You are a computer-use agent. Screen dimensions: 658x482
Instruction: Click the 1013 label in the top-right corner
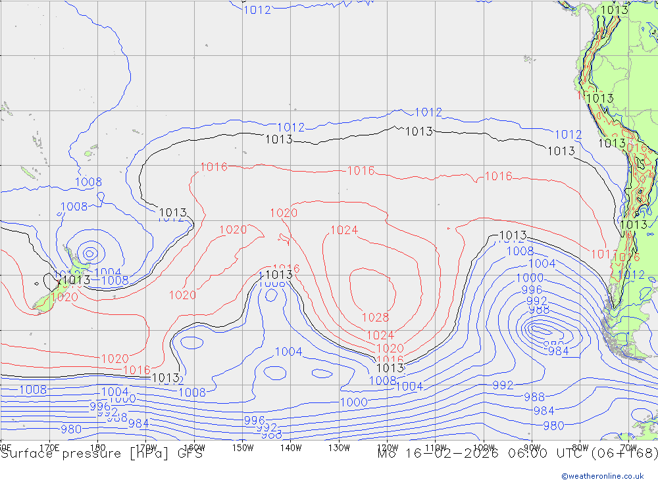(614, 10)
